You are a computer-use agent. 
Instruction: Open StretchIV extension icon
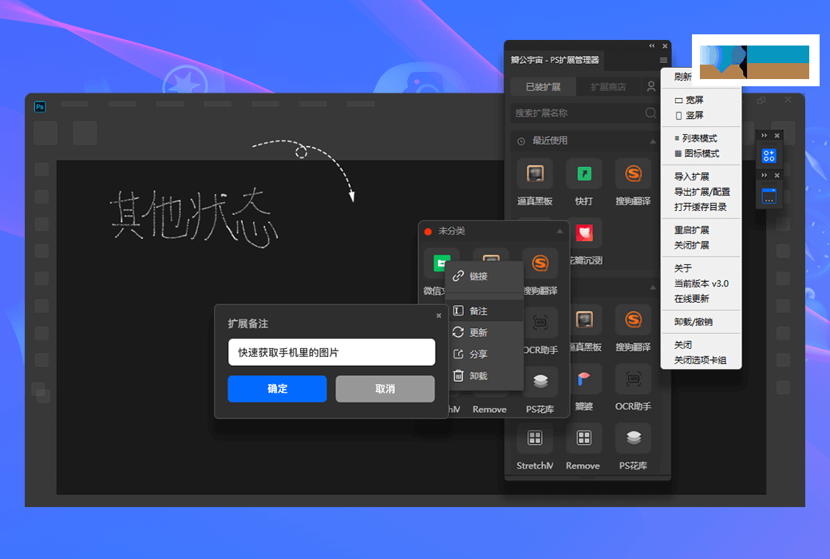535,438
